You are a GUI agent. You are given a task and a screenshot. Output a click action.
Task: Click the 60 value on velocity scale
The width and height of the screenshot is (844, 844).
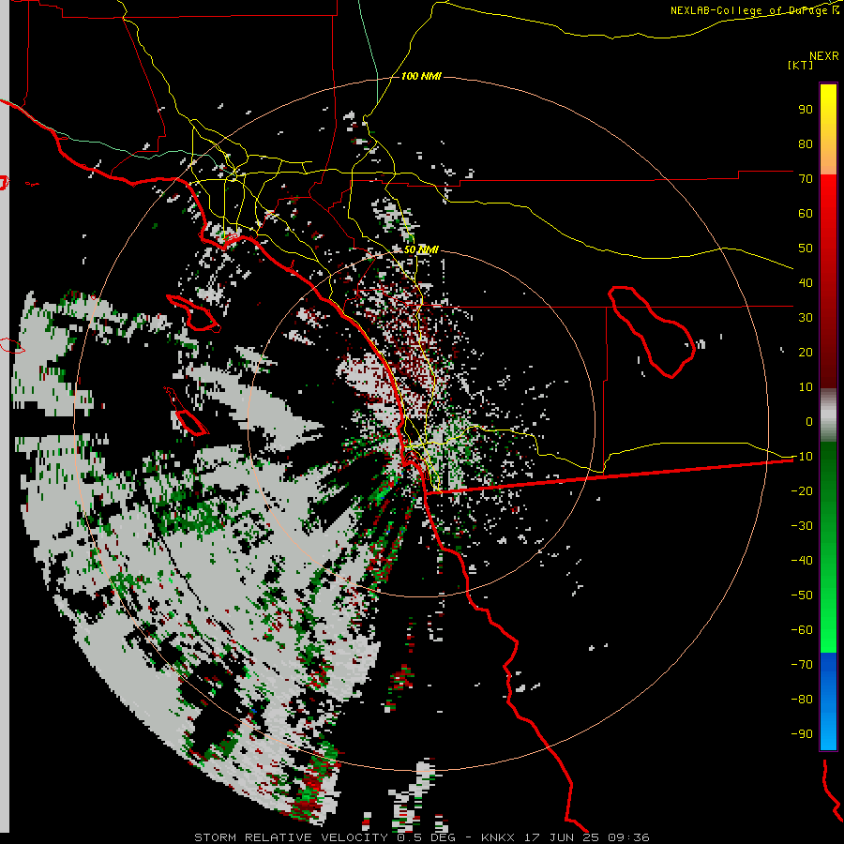(806, 213)
